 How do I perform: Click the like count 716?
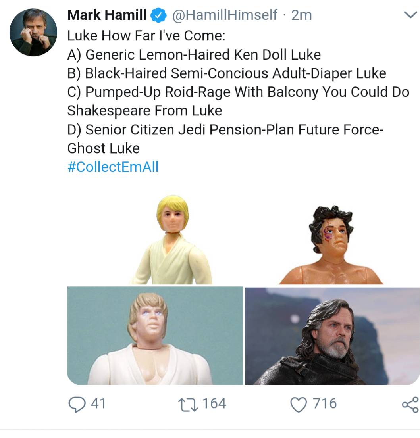[x=324, y=404]
